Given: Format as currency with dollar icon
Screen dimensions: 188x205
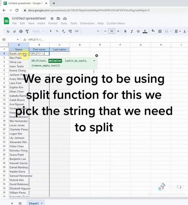Looking at the screenshot, I should 51,31.
